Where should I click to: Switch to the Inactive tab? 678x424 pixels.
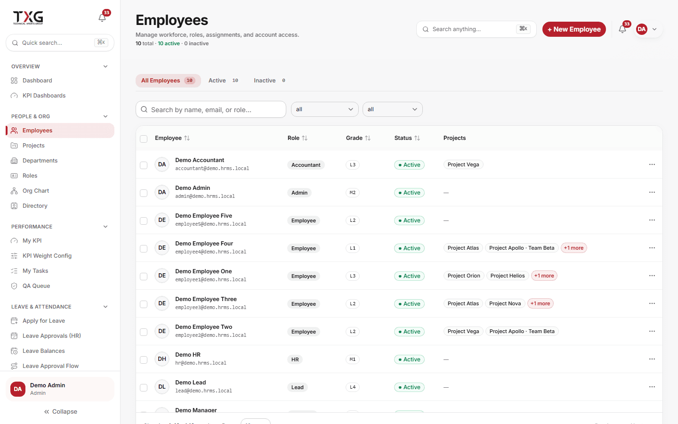pyautogui.click(x=270, y=81)
